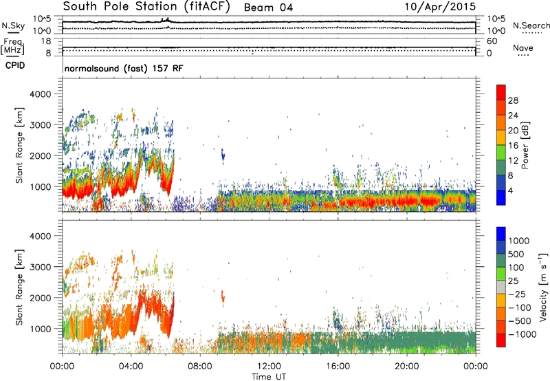Click the 18 MHz frequency tick label

[x=46, y=41]
